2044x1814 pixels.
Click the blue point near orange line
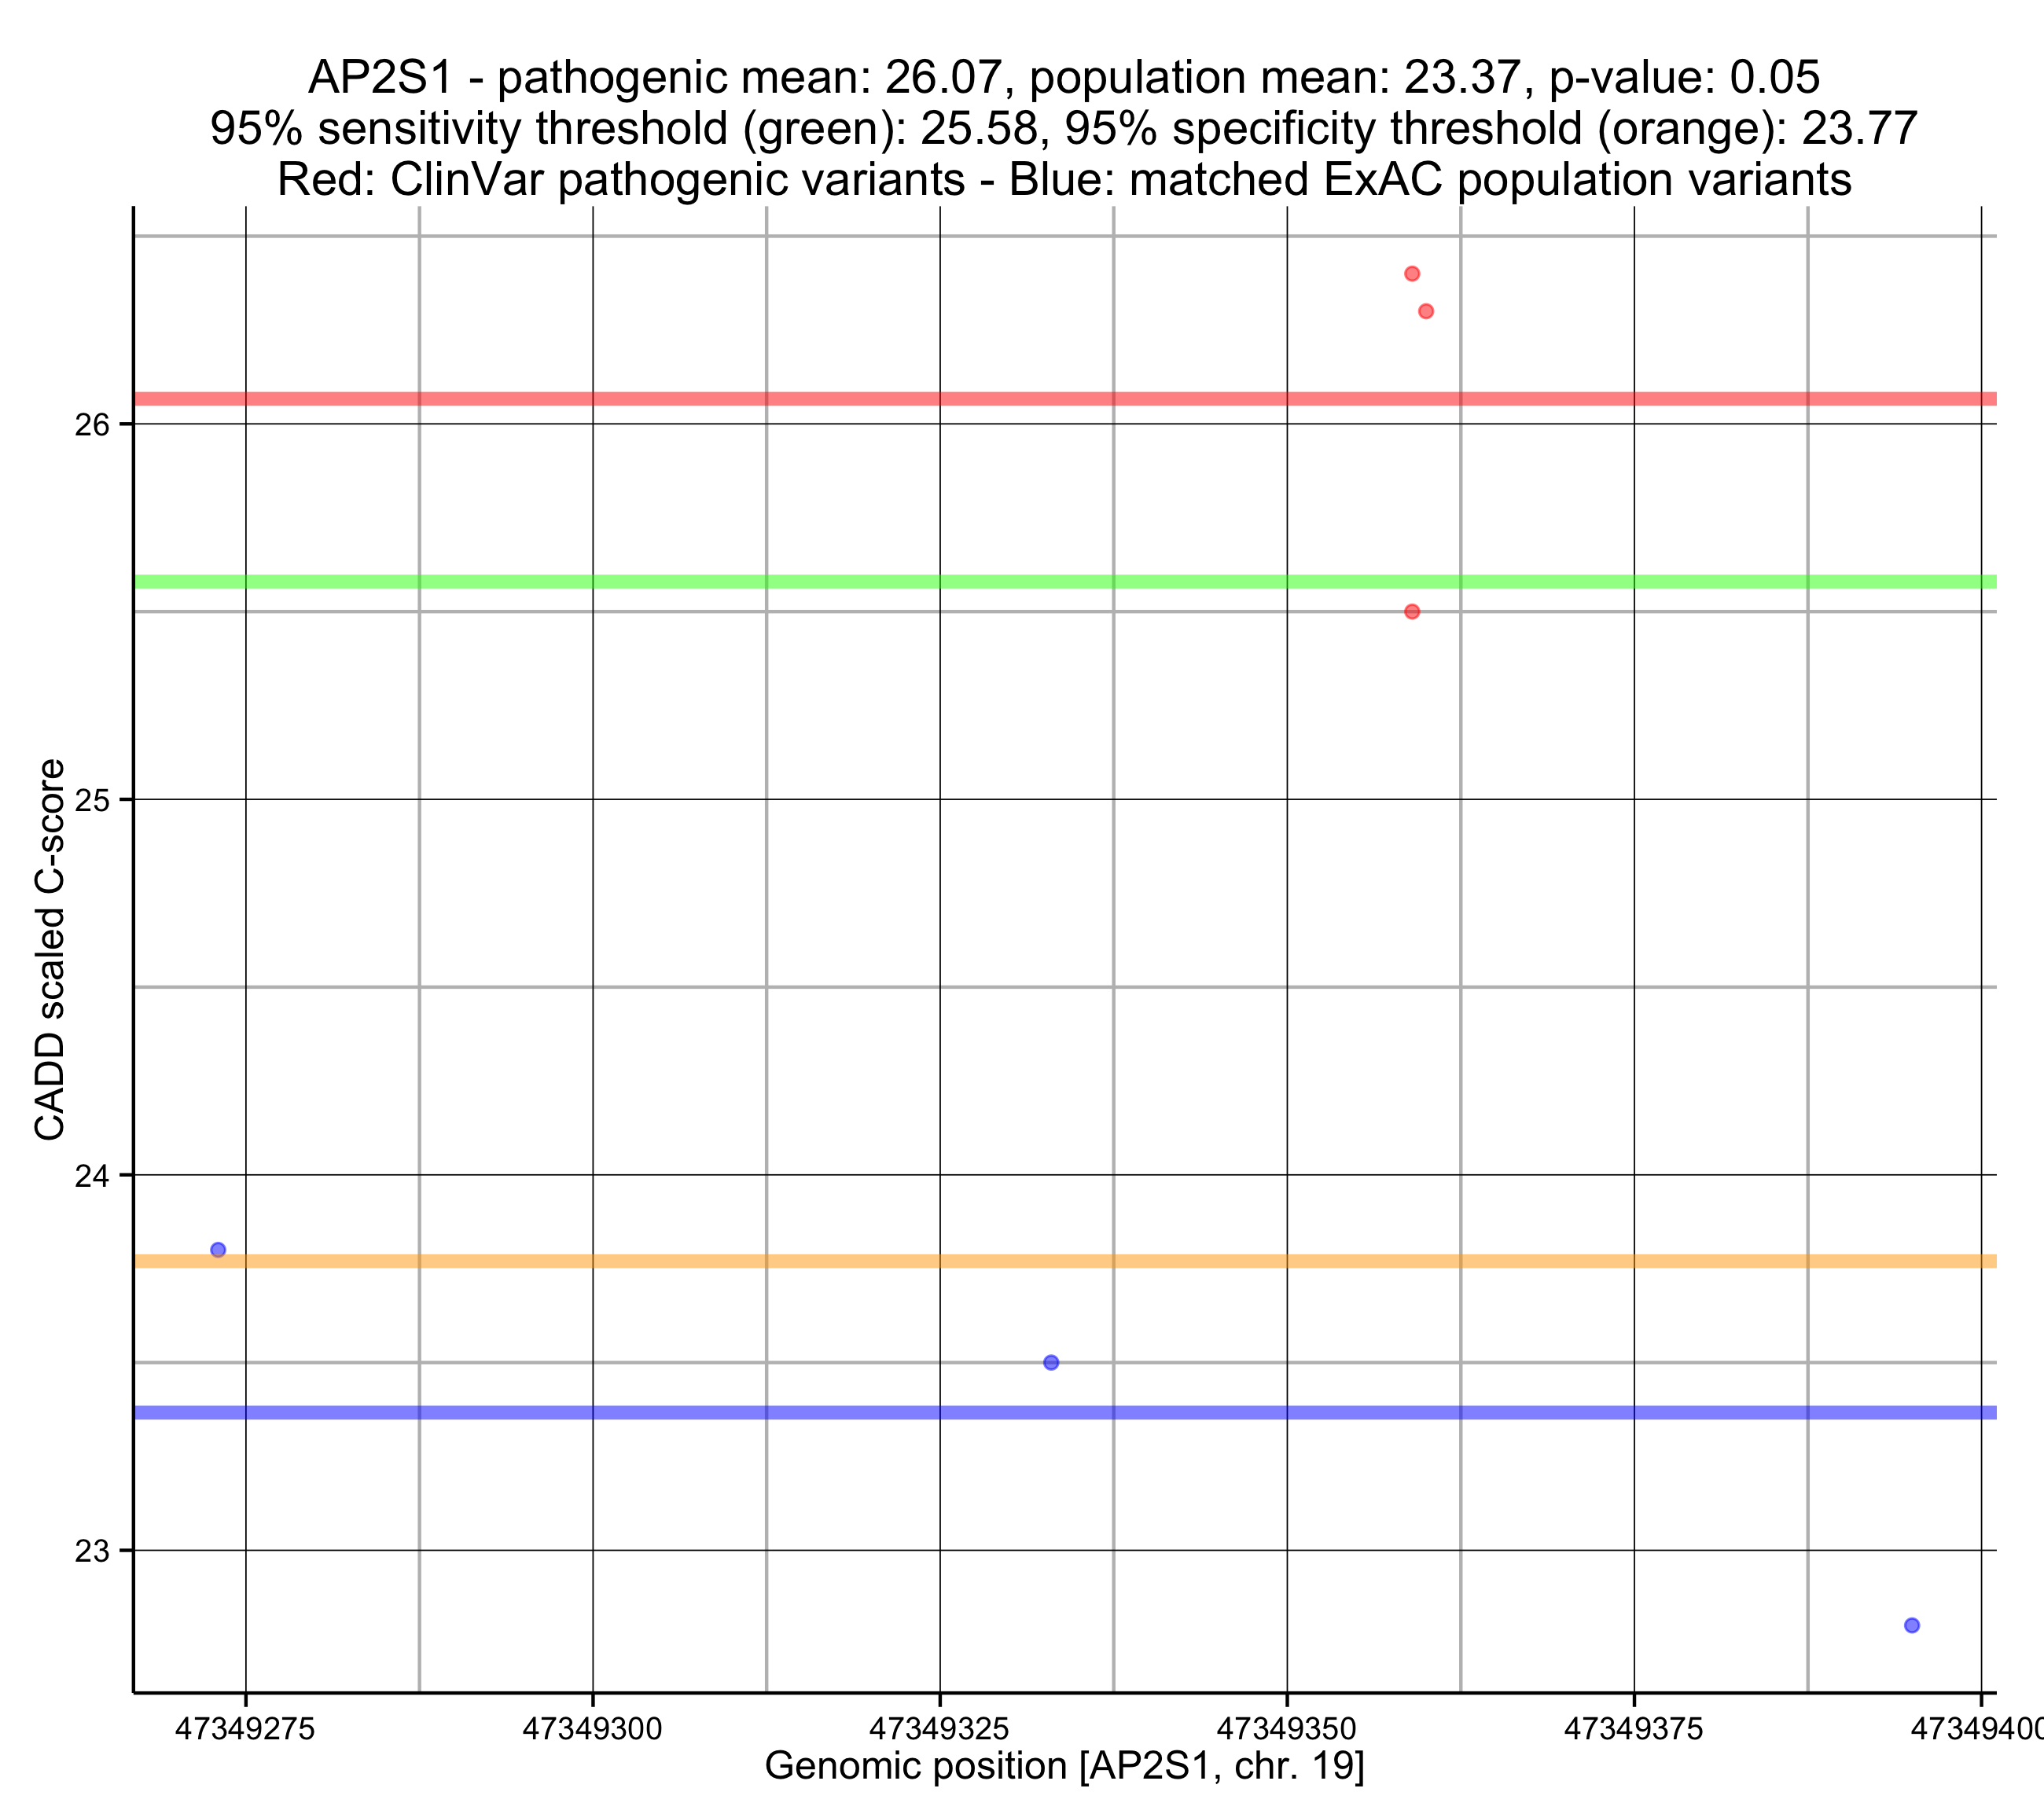(218, 1250)
